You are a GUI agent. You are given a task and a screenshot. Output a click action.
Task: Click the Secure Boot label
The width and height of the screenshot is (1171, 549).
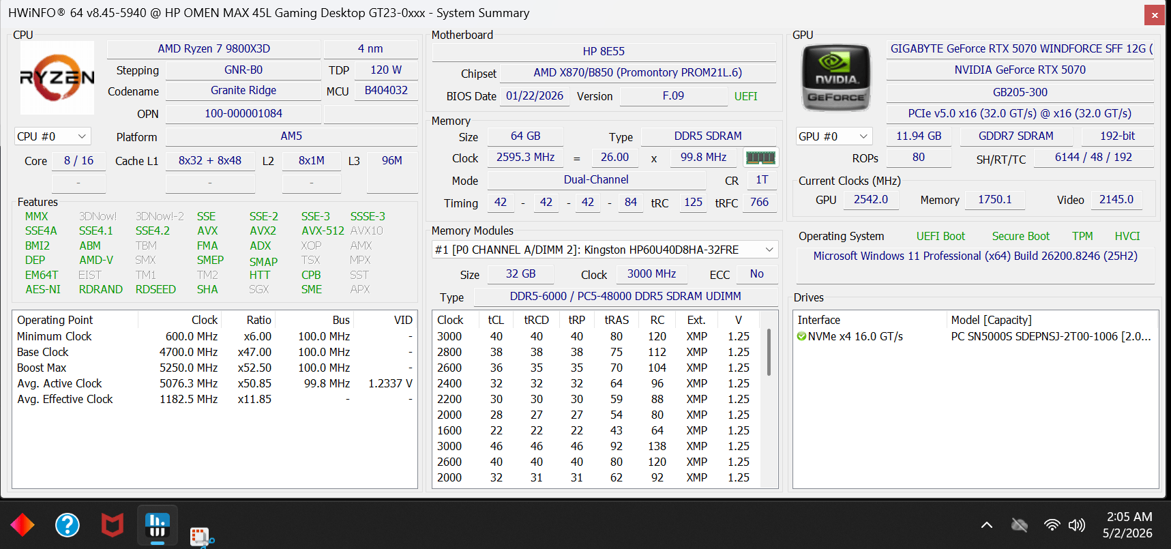click(x=1021, y=237)
